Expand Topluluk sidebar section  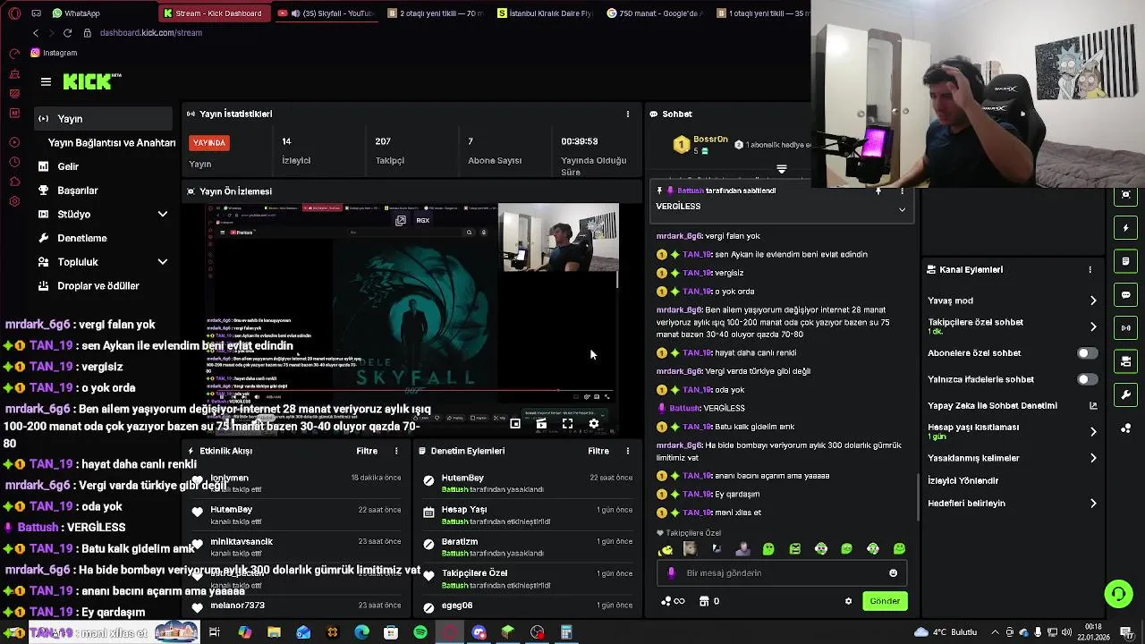coord(163,262)
